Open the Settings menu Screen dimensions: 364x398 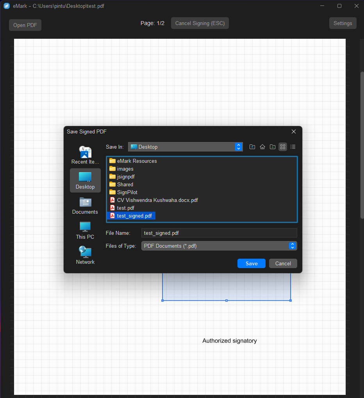[343, 23]
